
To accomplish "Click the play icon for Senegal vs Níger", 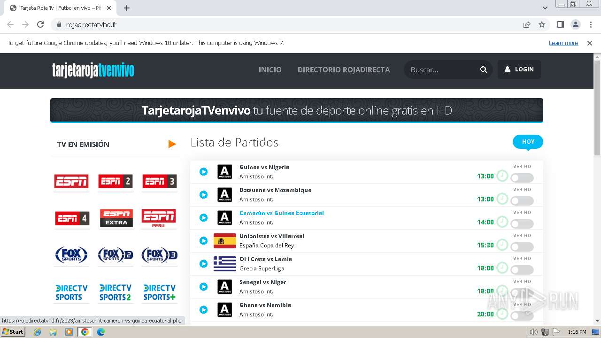I will (x=203, y=287).
